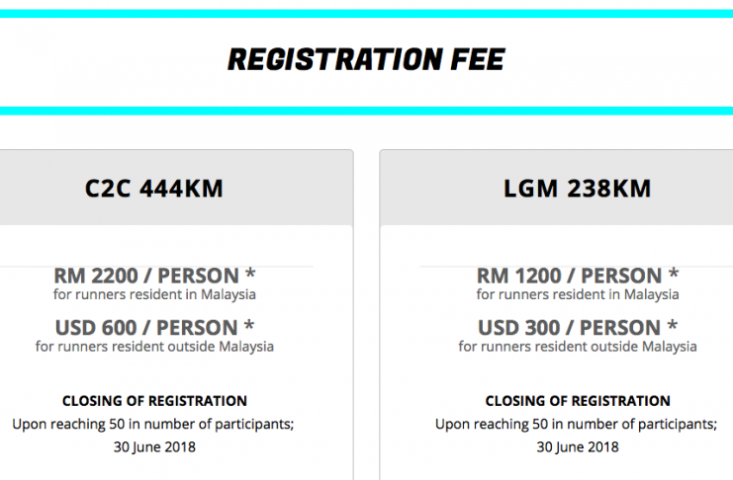The width and height of the screenshot is (733, 480).
Task: Click the 30 June 2018 date under LGM
Action: 578,446
